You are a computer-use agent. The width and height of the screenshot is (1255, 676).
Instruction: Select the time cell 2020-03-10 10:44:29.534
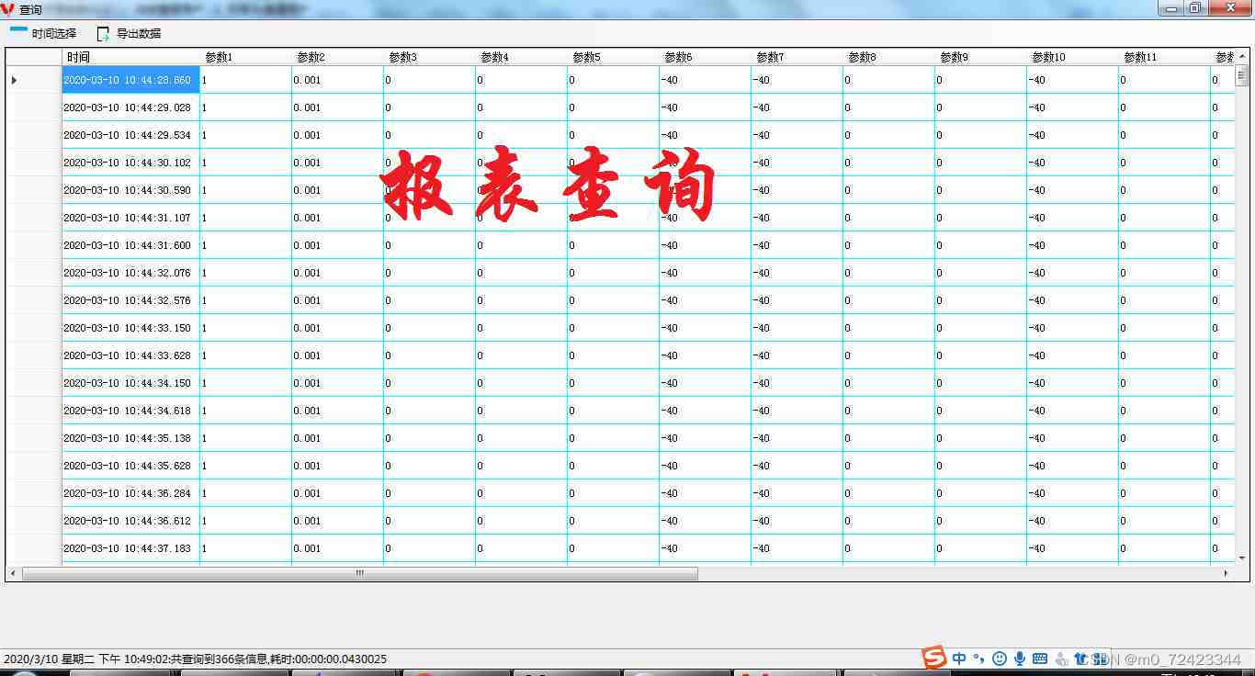pyautogui.click(x=130, y=135)
